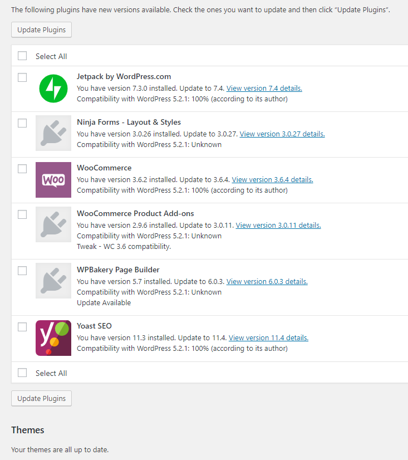Select the Ninja Forms Layout & Styles checkbox
This screenshot has width=408, height=460.
point(22,123)
